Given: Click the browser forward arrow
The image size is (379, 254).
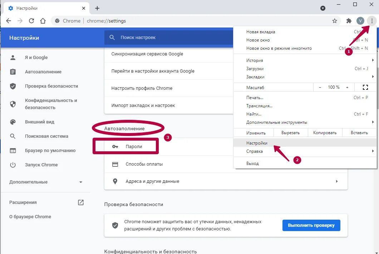Looking at the screenshot, I should point(20,21).
